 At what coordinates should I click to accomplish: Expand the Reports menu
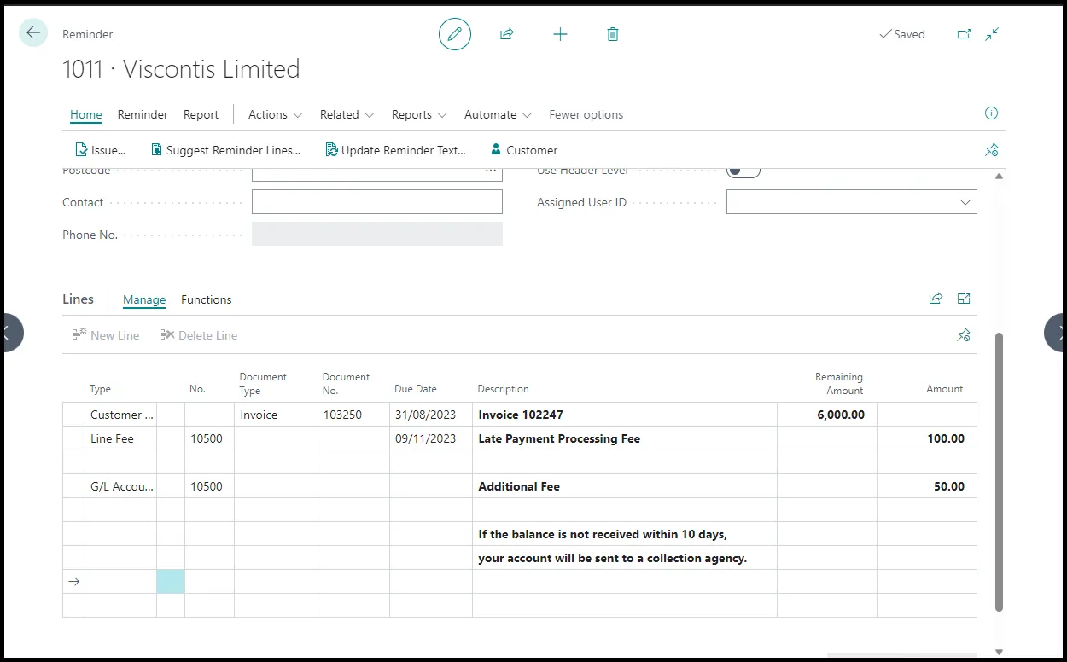tap(419, 114)
